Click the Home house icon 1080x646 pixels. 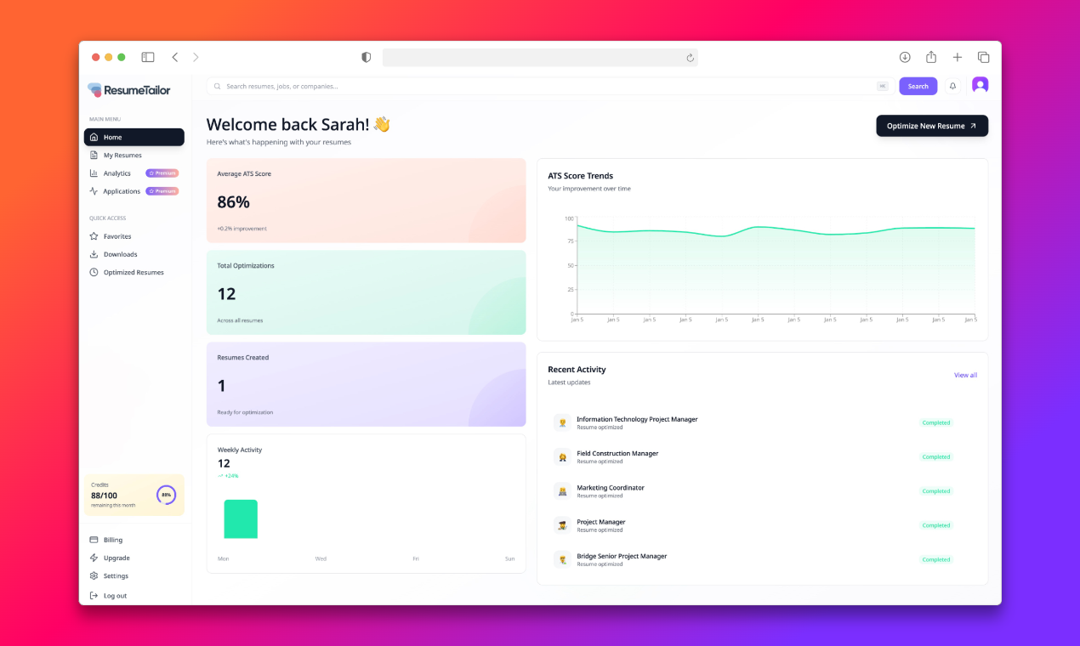[94, 137]
